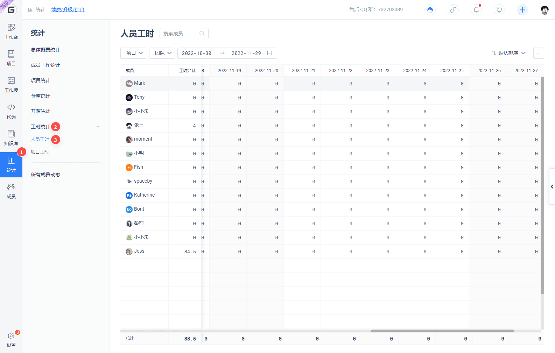555x353 pixels.
Task: Open the date range calendar icon
Action: [x=269, y=53]
